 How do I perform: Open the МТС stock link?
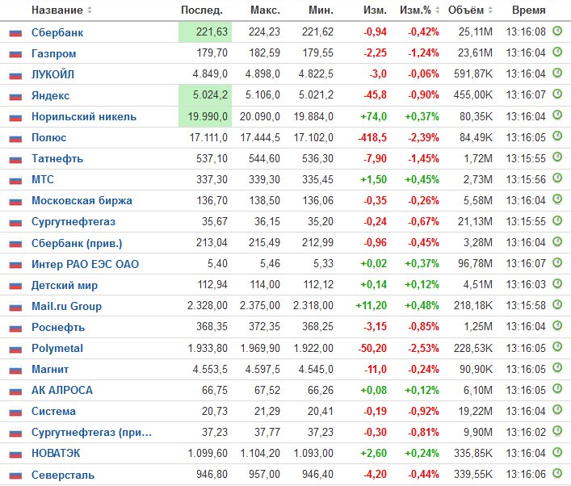(43, 180)
